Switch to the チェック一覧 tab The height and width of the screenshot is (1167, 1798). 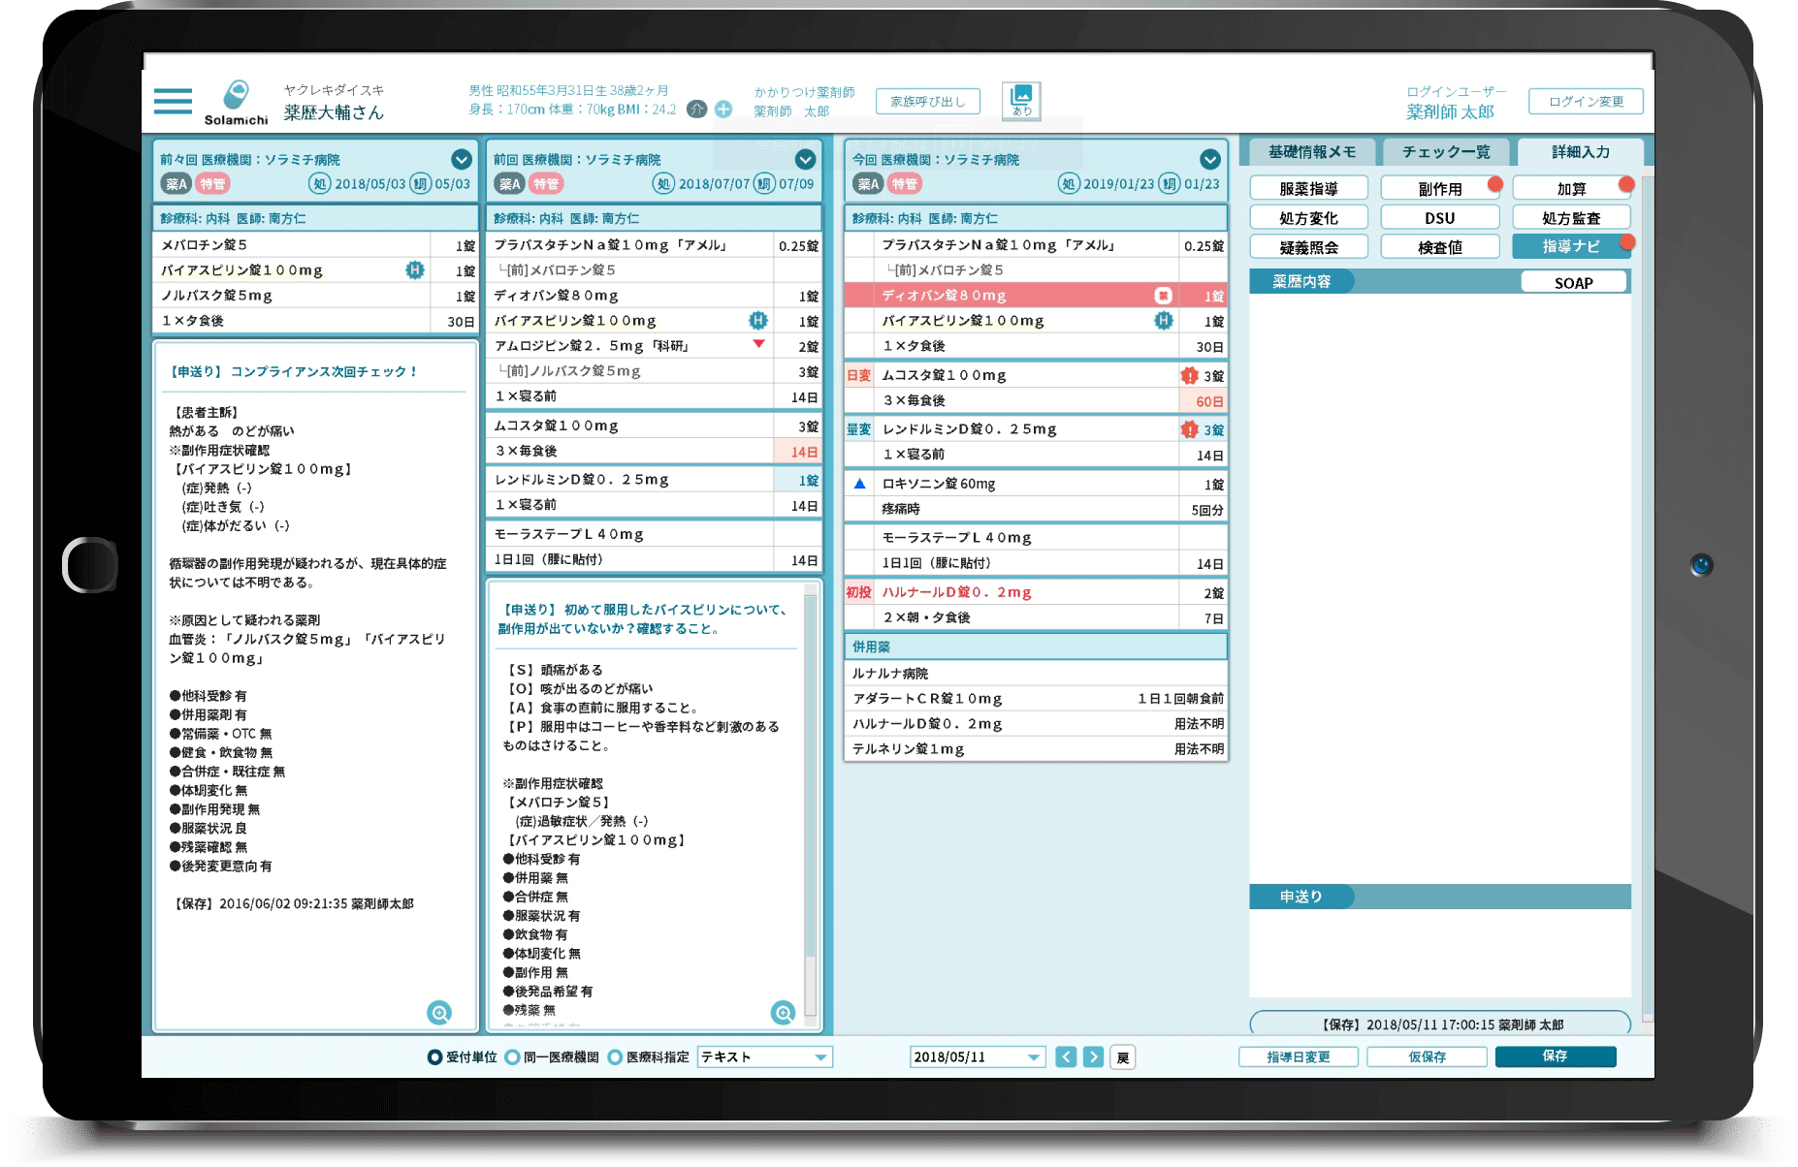(1446, 152)
